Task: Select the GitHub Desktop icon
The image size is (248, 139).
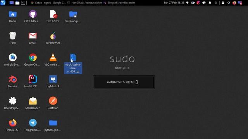Action: [33, 16]
